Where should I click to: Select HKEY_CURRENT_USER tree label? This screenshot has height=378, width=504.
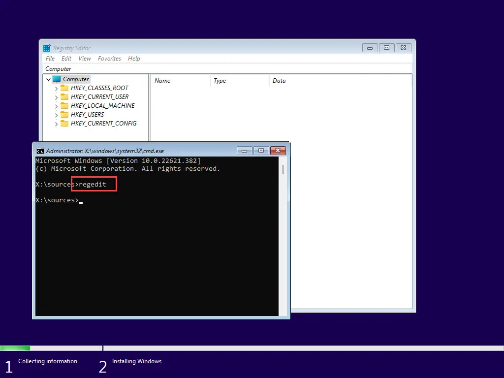(99, 97)
